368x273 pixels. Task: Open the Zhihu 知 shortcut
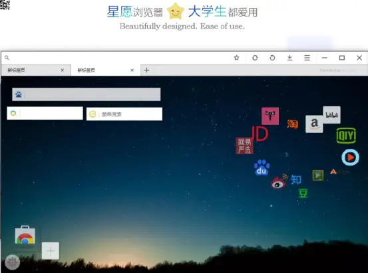pos(295,180)
